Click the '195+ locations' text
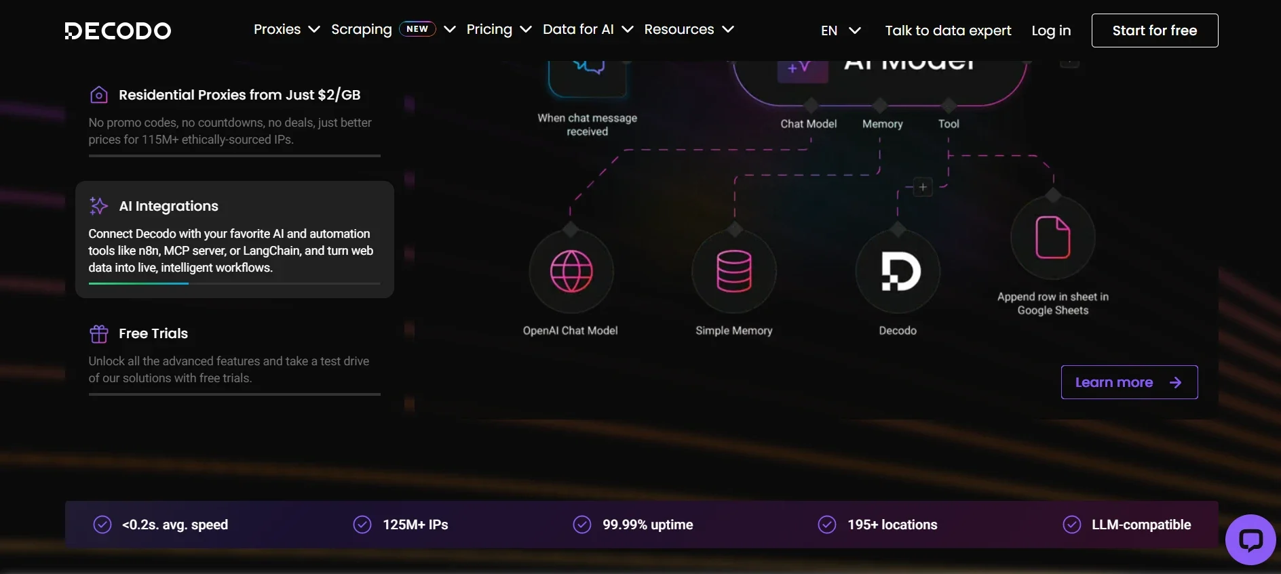The height and width of the screenshot is (574, 1281). [892, 525]
